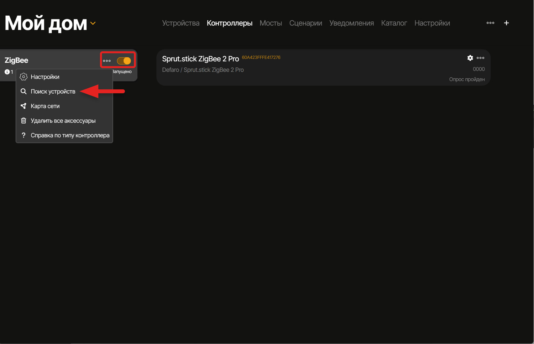Toggle the ZigBee controller switch off
This screenshot has height=344, width=534.
point(124,61)
